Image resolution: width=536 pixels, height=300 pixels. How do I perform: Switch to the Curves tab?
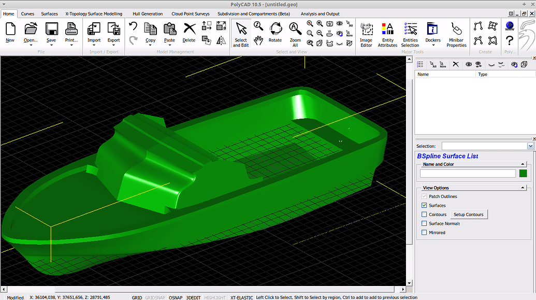27,13
